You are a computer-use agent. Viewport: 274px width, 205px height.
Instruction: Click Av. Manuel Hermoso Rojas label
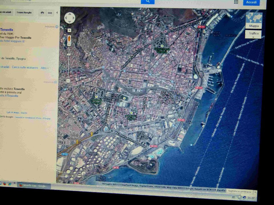(131, 140)
